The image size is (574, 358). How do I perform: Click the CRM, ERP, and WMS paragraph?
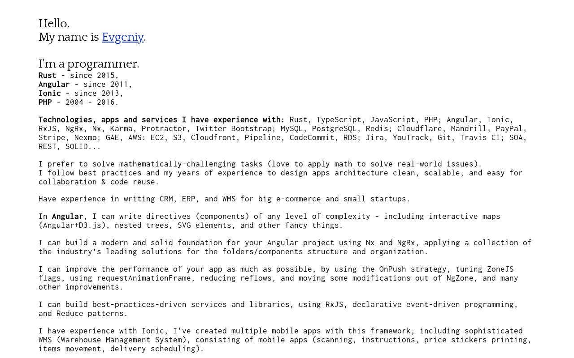[224, 199]
